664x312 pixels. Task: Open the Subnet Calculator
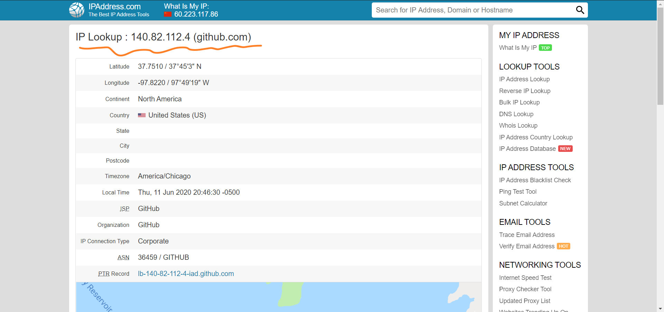click(523, 203)
